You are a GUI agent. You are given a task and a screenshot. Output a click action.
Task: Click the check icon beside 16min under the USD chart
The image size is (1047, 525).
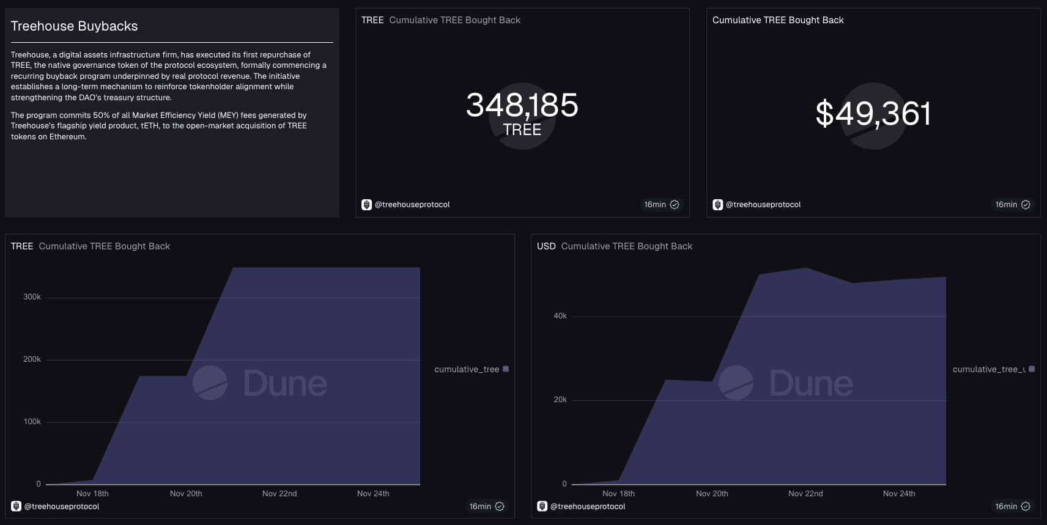(x=1026, y=506)
